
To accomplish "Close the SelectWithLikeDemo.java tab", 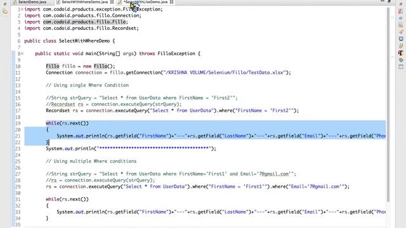I will point(171,2).
